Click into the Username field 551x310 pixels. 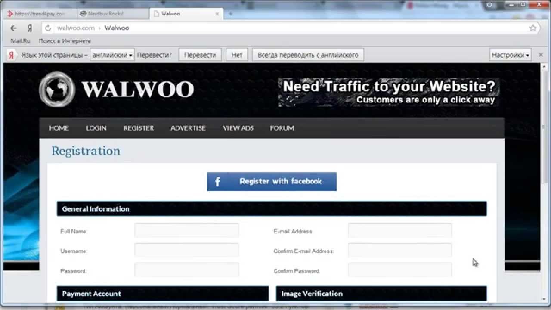point(186,250)
